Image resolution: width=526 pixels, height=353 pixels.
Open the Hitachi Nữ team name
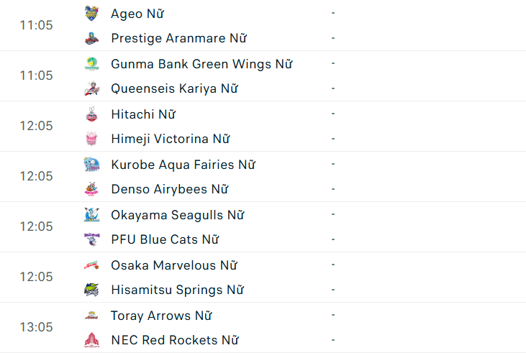[143, 114]
